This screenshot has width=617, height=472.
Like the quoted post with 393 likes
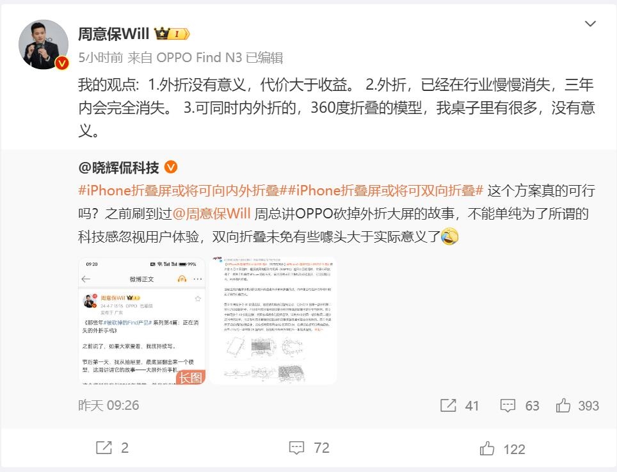click(x=577, y=405)
